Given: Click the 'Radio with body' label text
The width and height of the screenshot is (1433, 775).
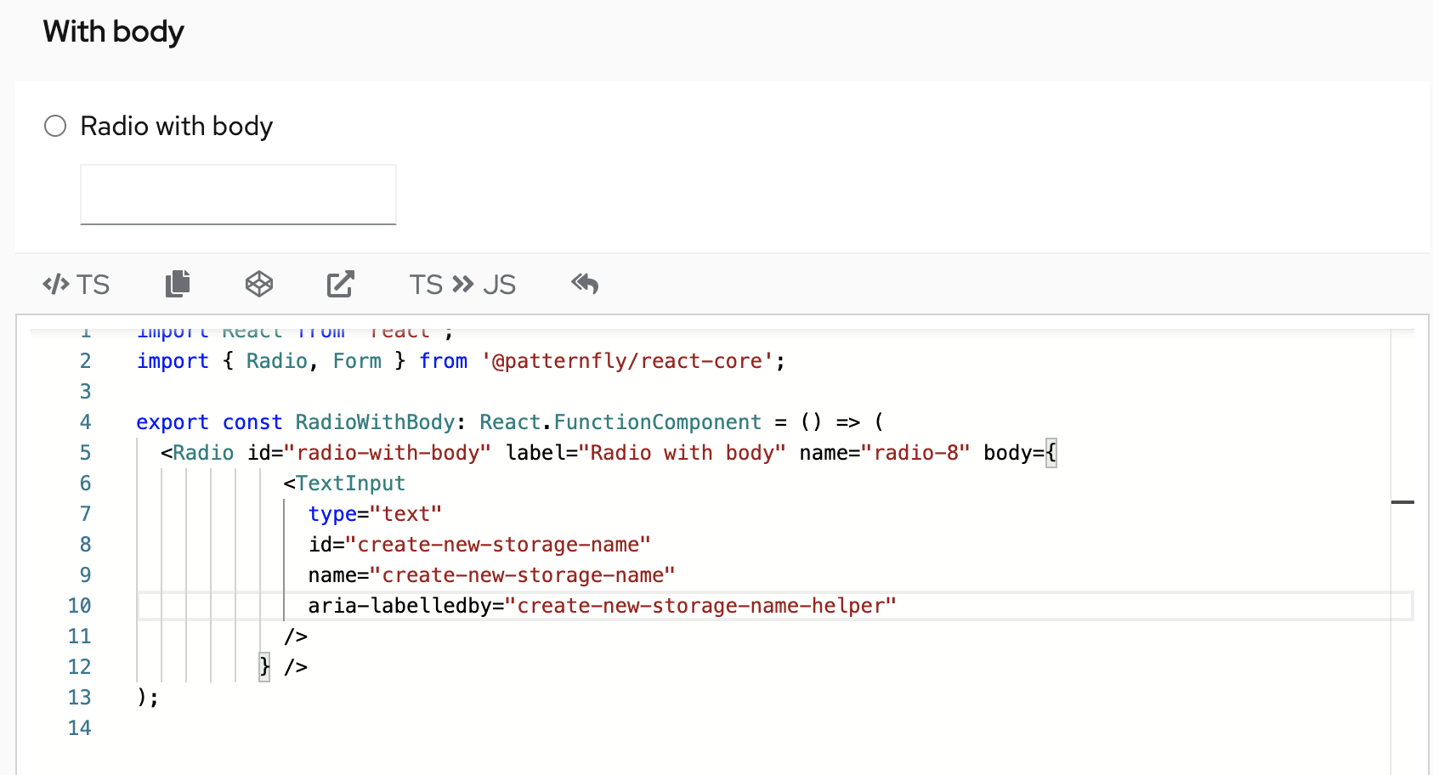Looking at the screenshot, I should [177, 127].
